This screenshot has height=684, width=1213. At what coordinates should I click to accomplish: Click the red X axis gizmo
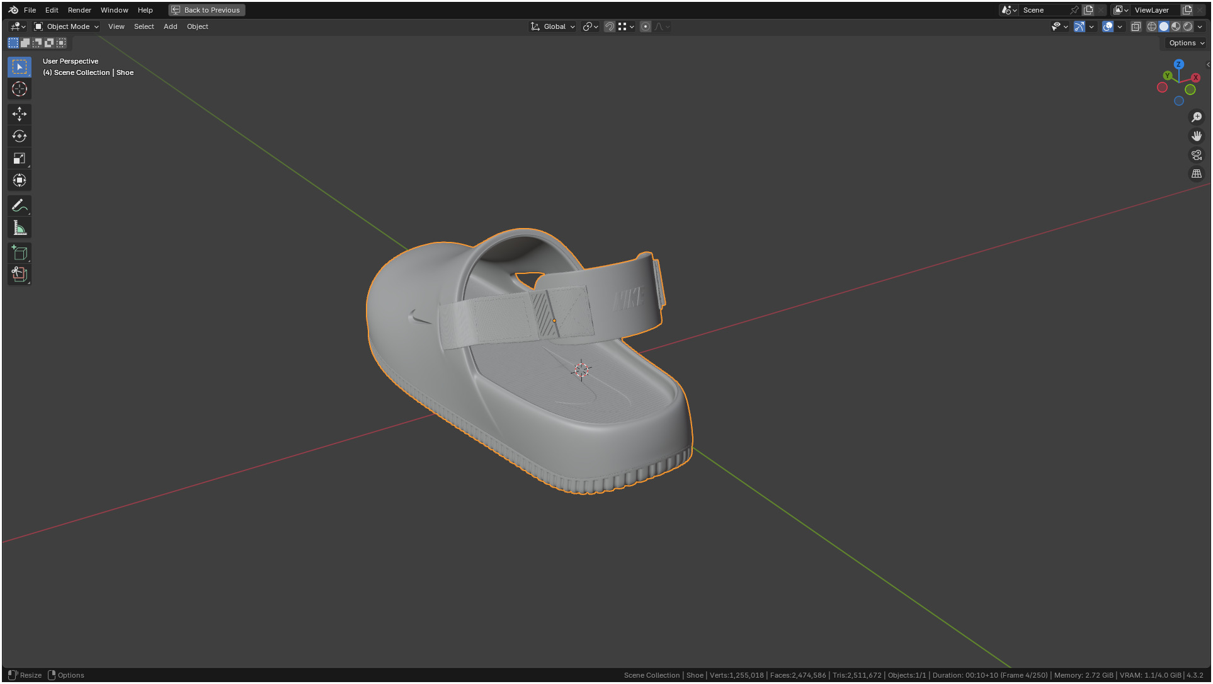coord(1195,77)
